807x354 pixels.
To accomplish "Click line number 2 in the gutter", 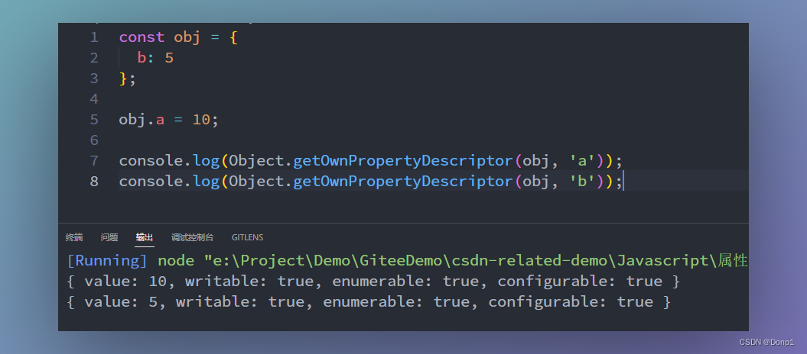I will point(93,58).
